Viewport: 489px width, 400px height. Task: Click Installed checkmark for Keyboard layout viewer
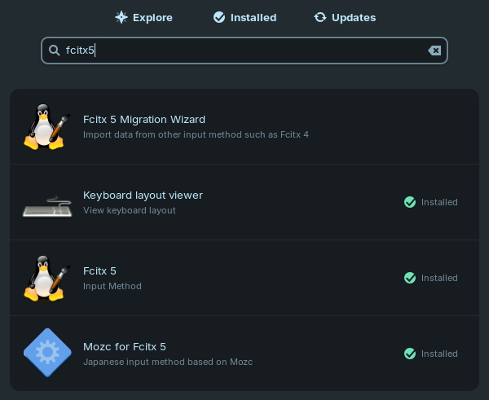(x=410, y=202)
